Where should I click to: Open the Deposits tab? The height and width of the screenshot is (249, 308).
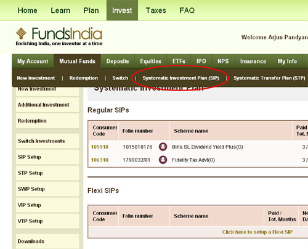coord(118,61)
